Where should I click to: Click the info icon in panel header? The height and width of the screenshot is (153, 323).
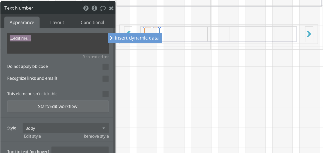tap(94, 8)
